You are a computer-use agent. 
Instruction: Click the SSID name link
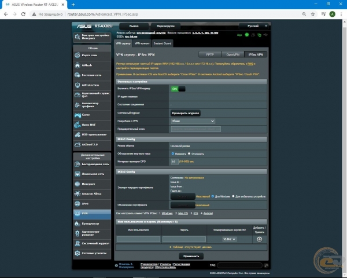[131, 36]
